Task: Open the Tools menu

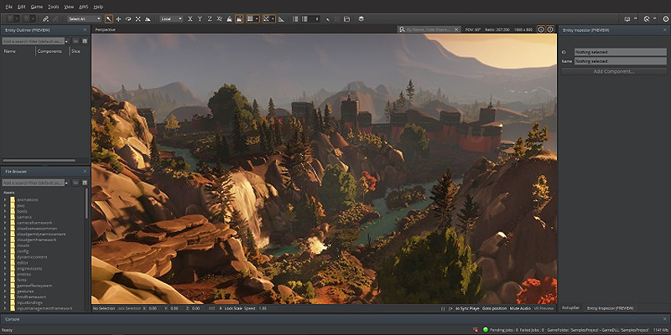Action: [54, 7]
